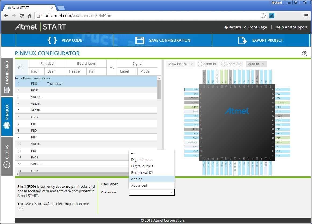Click the TST pin on the chip diagram
Screen dimensions: 312x224
[x=283, y=138]
